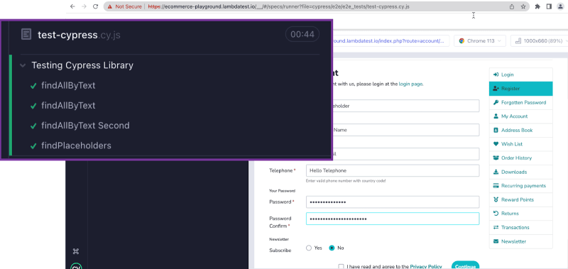Click the browser forward arrow
568x269 pixels.
84,6
